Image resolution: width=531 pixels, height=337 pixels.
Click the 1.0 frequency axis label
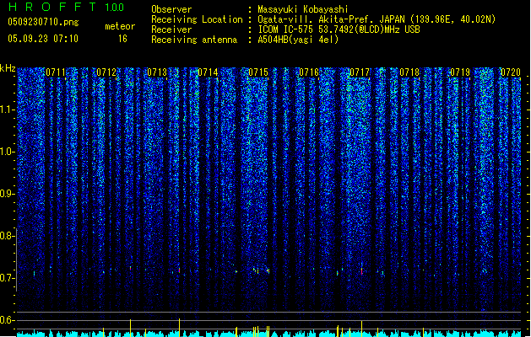click(x=8, y=152)
